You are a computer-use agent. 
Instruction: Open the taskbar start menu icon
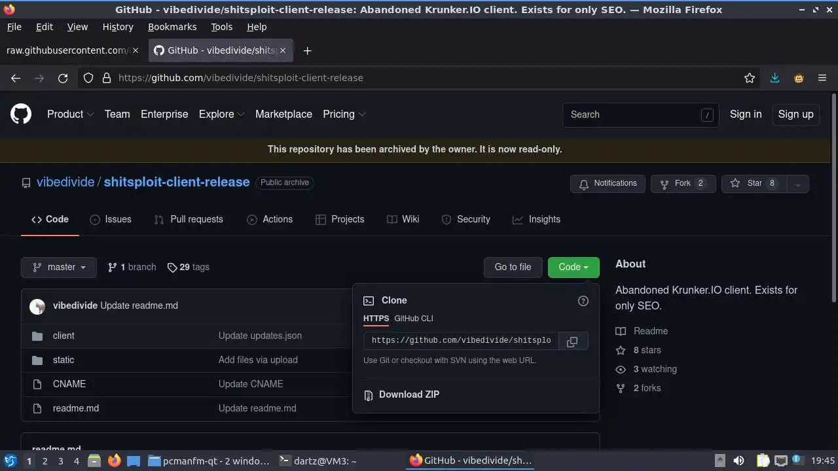(10, 461)
